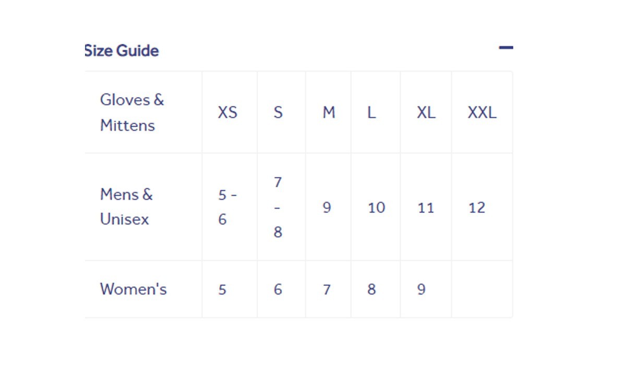Click the XXL column header
Image resolution: width=626 pixels, height=386 pixels.
point(481,112)
